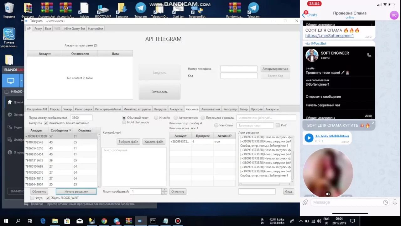Decrease message limit with down stepper arrow
The height and width of the screenshot is (226, 401).
coord(164,193)
